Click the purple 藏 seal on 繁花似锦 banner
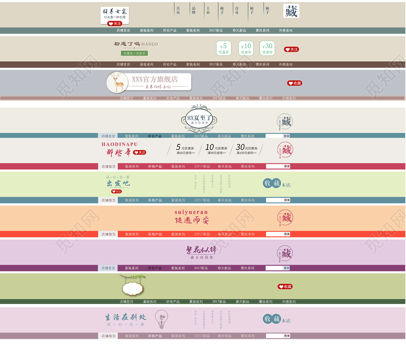This screenshot has height=347, width=406. (x=285, y=253)
